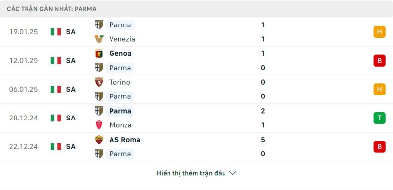Image resolution: width=393 pixels, height=190 pixels.
Task: Click the Các trận gần nhất: Parma header
Action: click(x=52, y=9)
